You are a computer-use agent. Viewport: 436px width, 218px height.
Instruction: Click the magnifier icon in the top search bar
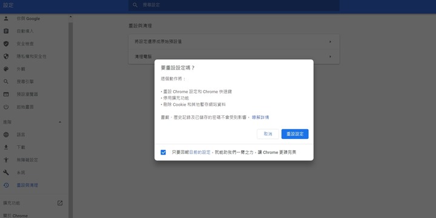pyautogui.click(x=135, y=5)
